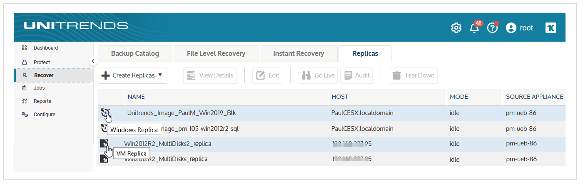588x190 pixels.
Task: Sort by the MODE column header
Action: coord(459,97)
